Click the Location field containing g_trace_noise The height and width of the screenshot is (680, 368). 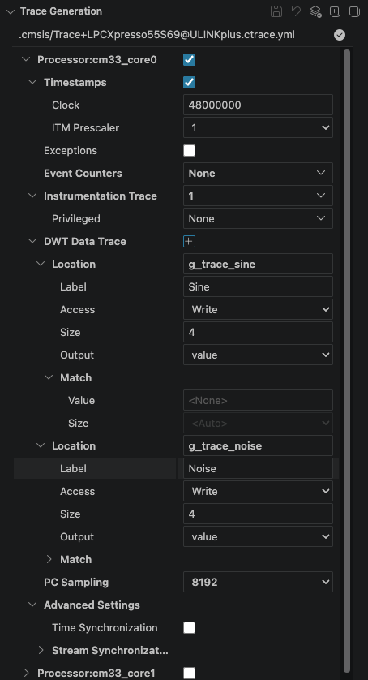click(258, 445)
